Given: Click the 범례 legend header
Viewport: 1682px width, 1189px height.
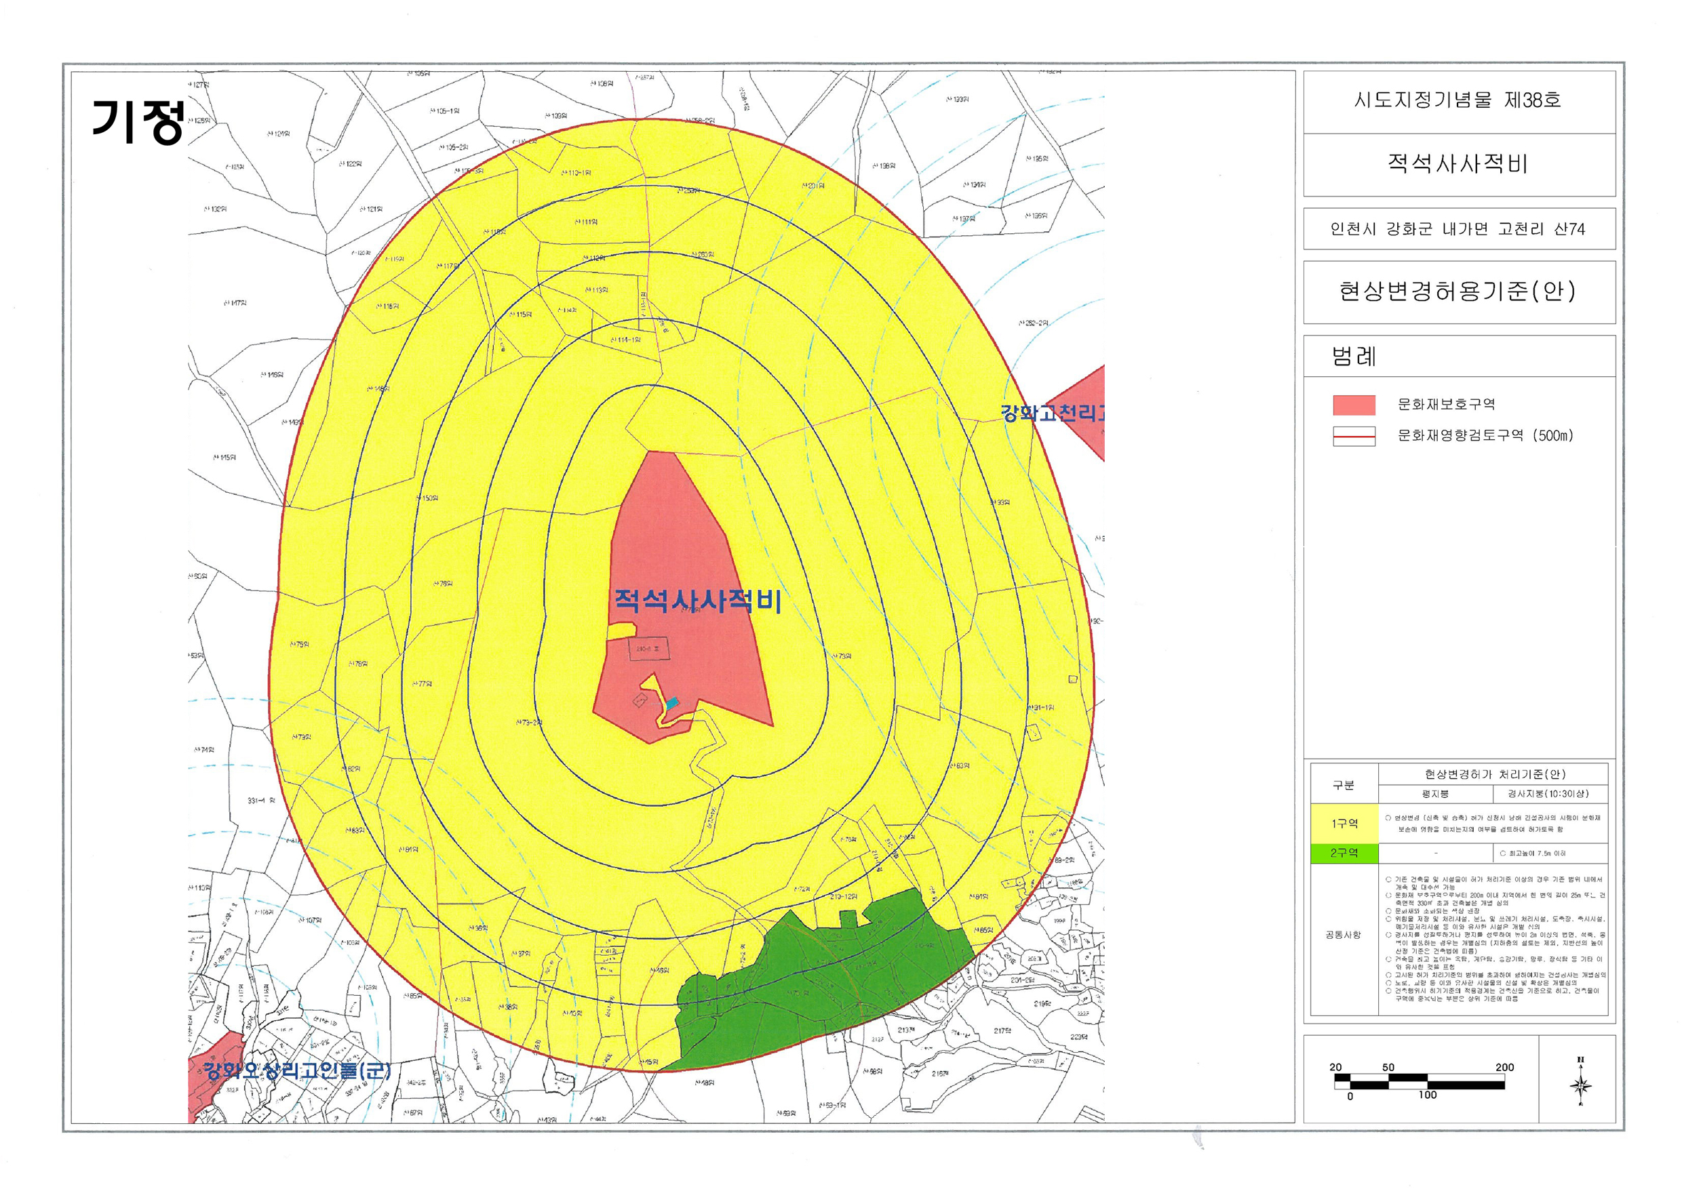Looking at the screenshot, I should tap(1354, 357).
